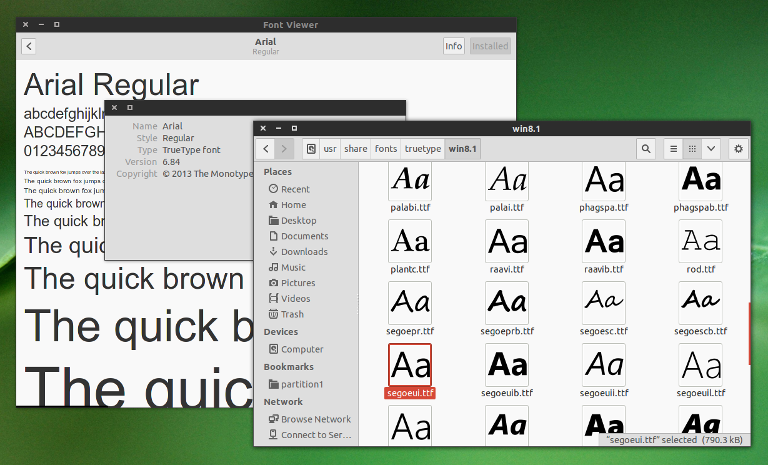
Task: Click the rod.ttf file name label
Action: [x=701, y=269]
